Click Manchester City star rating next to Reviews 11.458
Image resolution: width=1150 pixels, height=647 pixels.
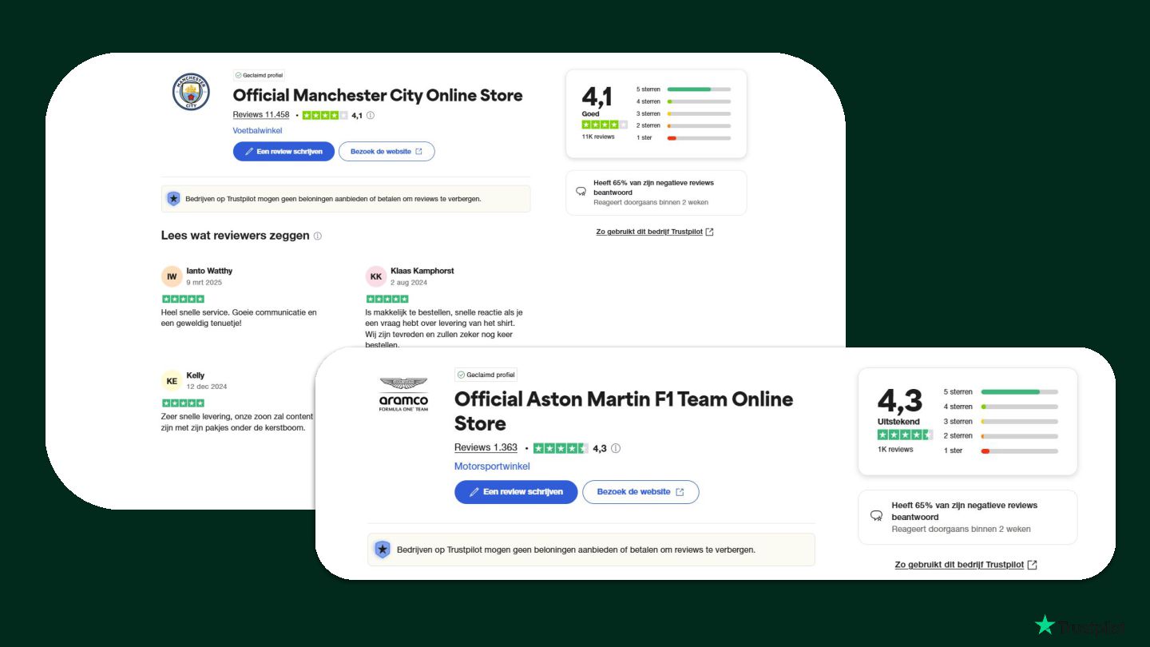pos(325,115)
